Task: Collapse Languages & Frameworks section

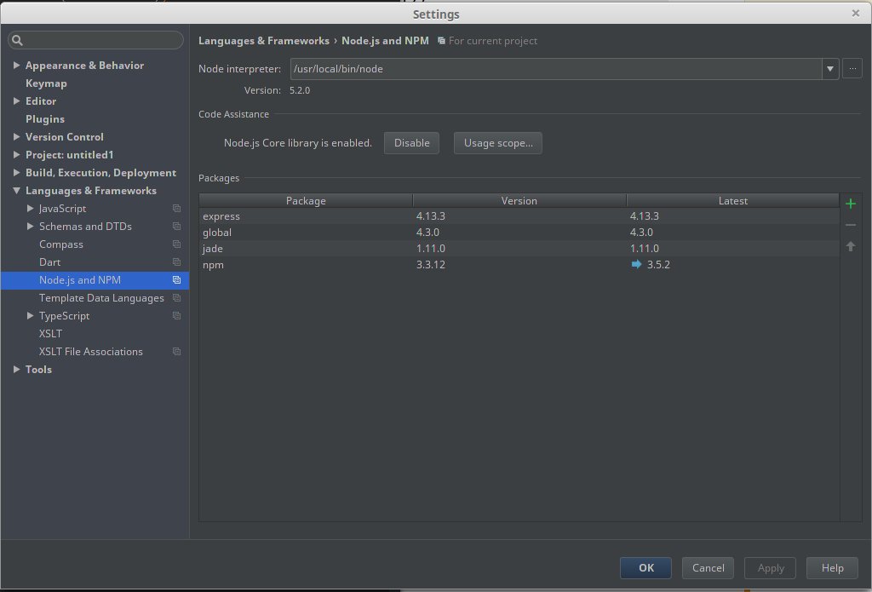Action: (17, 190)
